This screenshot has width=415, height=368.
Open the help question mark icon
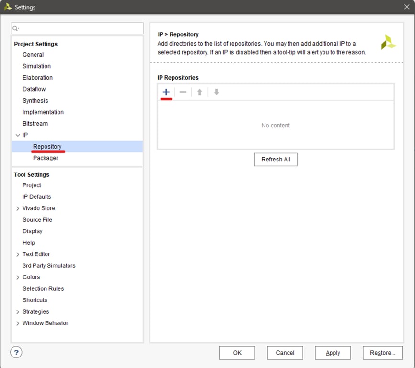tap(16, 352)
